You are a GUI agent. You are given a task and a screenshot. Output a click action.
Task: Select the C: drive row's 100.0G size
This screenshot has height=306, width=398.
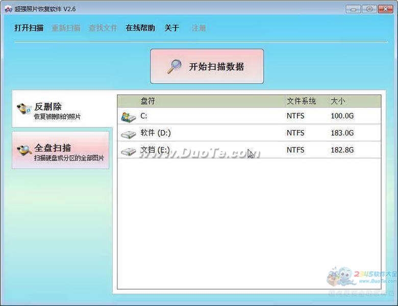342,116
